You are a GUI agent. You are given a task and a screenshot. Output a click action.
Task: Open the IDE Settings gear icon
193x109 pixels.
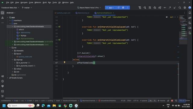[x=185, y=8]
